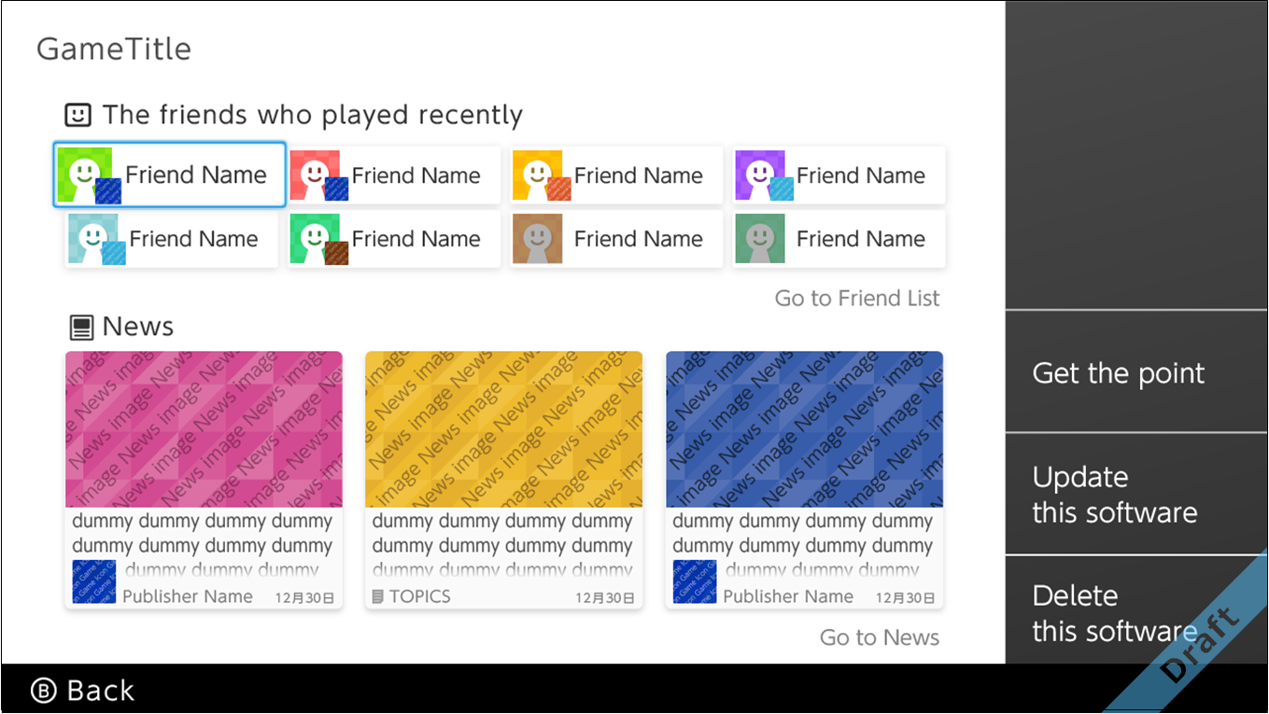Click the 12月30日 date in the blue card
This screenshot has width=1269, height=714.
point(906,598)
